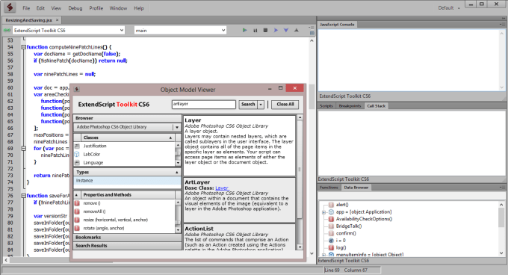Image resolution: width=508 pixels, height=275 pixels.
Task: Close the ResizingAndSaving.jsx tab
Action: point(58,20)
